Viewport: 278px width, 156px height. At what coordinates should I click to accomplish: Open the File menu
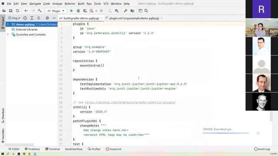(x=9, y=3)
